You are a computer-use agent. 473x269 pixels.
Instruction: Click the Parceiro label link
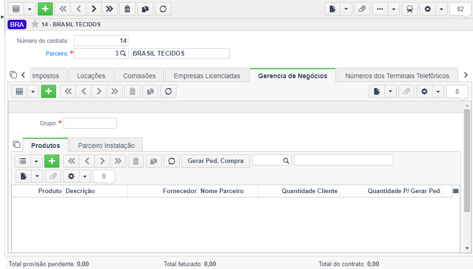[57, 53]
